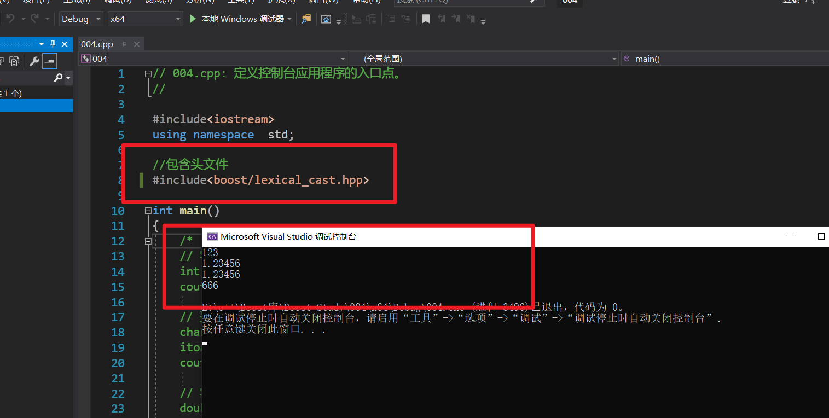Pin the 004.cpp tab

click(124, 44)
